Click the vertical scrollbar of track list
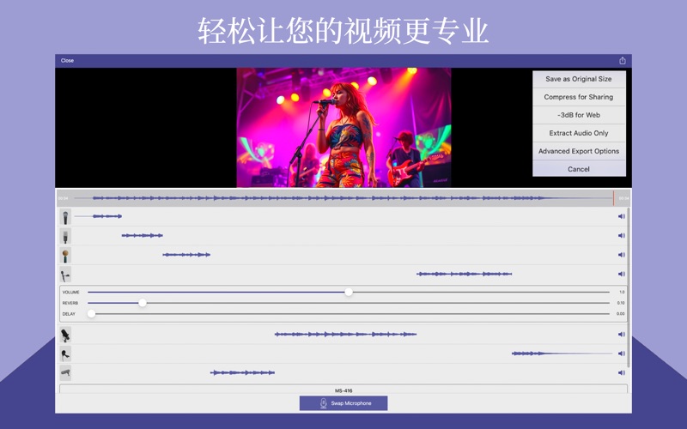Image resolution: width=687 pixels, height=429 pixels. point(629,287)
